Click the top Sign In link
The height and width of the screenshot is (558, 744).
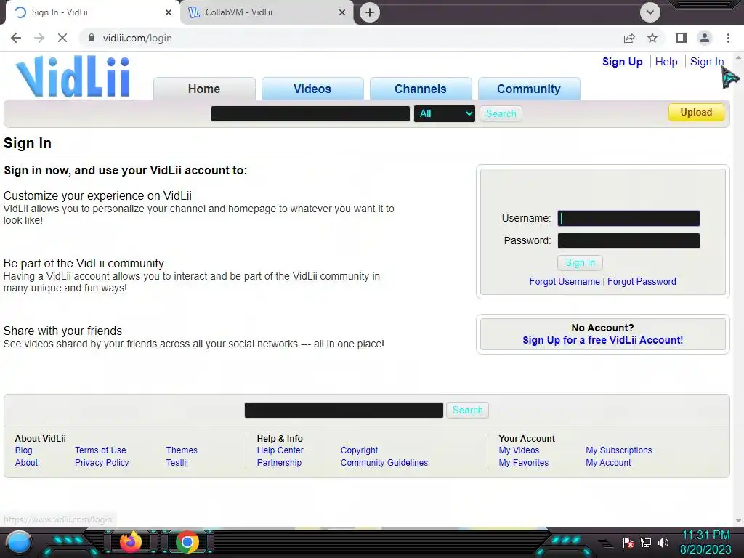[706, 62]
